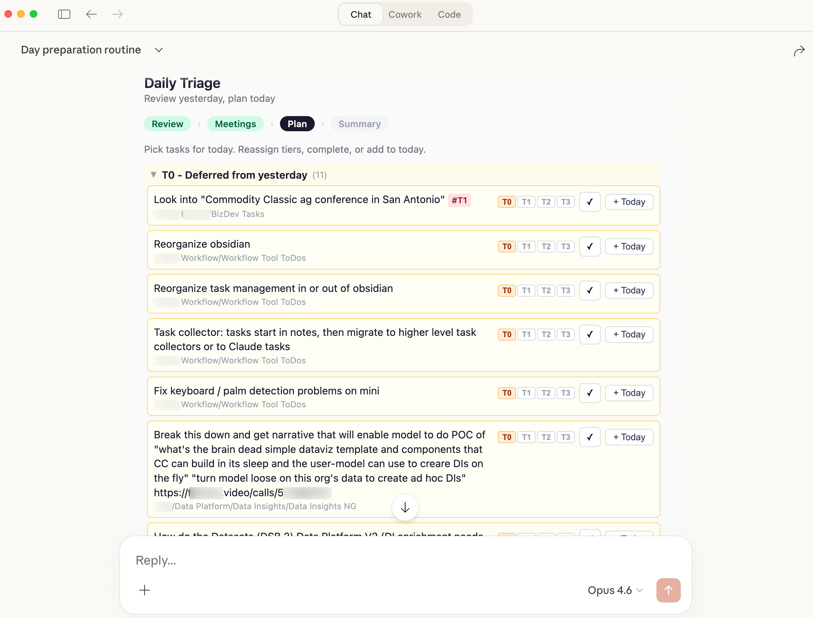Open the Opus 4.6 model dropdown

[x=615, y=590]
